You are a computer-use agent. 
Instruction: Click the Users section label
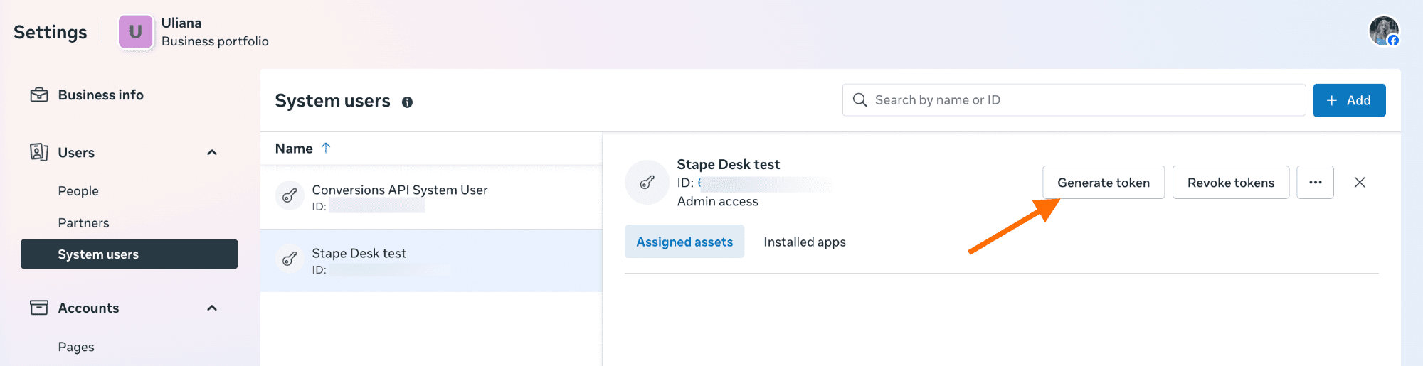click(x=76, y=153)
